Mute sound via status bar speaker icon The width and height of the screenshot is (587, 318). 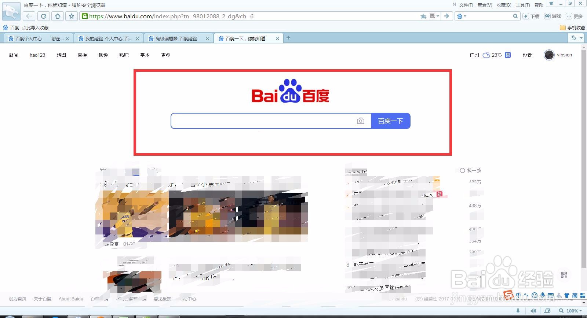click(533, 311)
